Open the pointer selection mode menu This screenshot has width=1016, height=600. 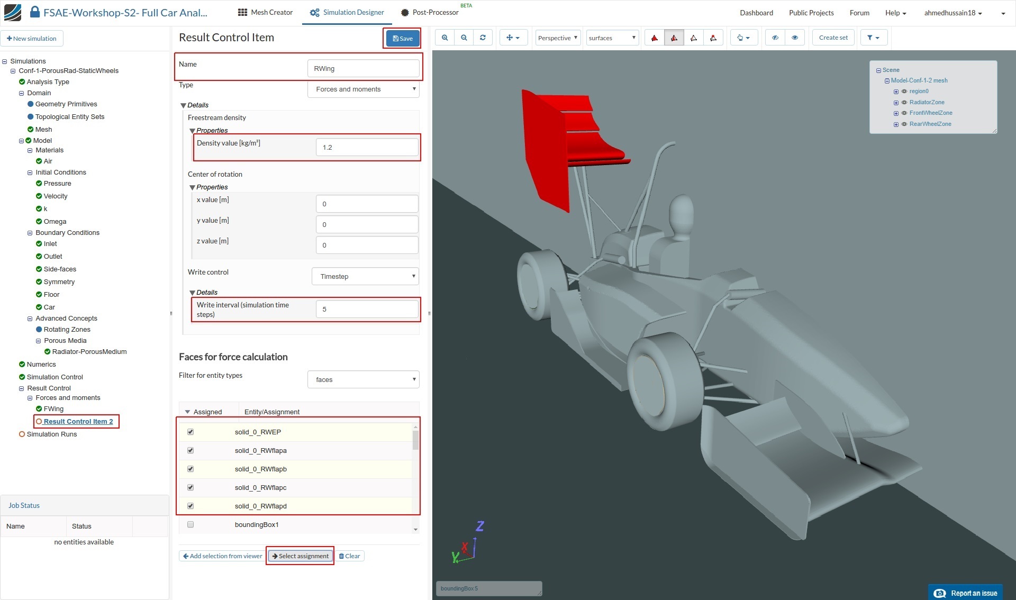point(743,38)
